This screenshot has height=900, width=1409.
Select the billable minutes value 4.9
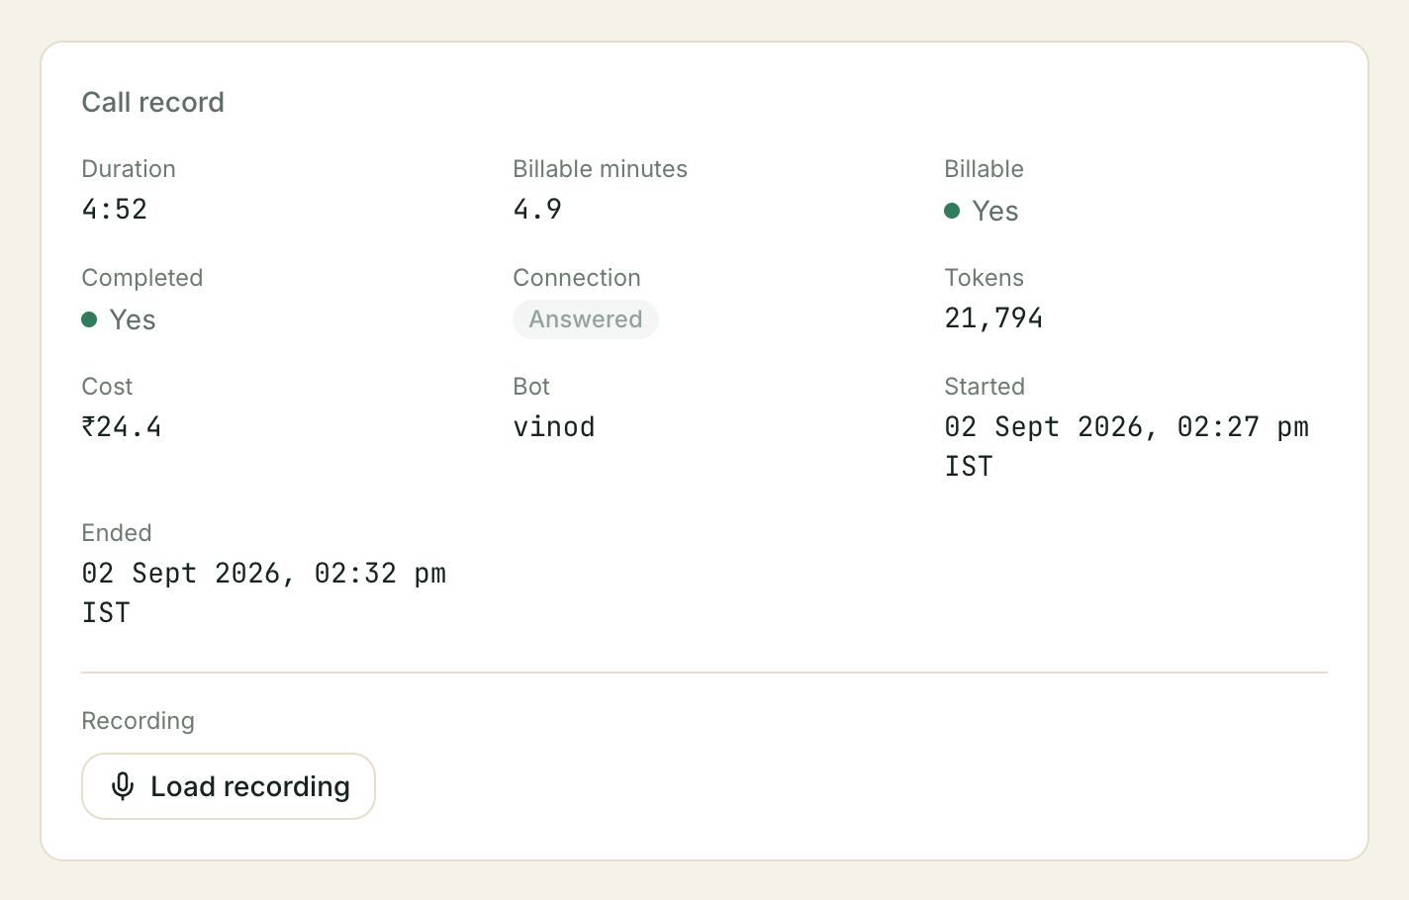click(537, 210)
